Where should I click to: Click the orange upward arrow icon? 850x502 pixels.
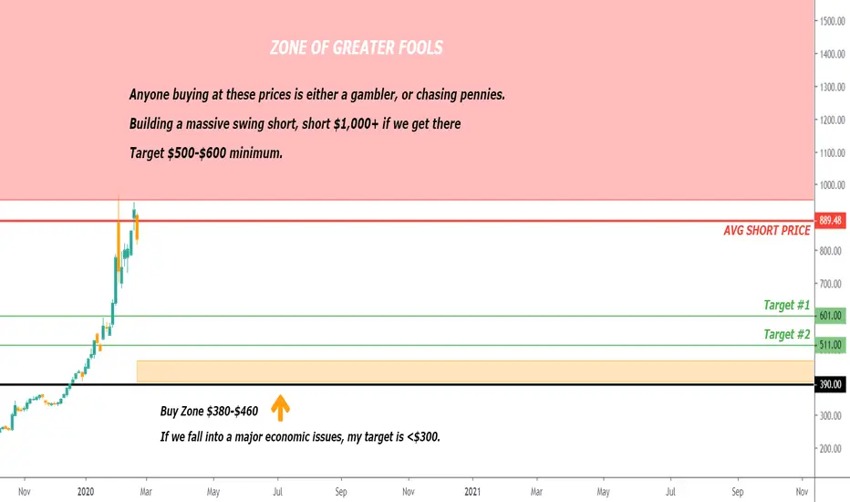(280, 408)
